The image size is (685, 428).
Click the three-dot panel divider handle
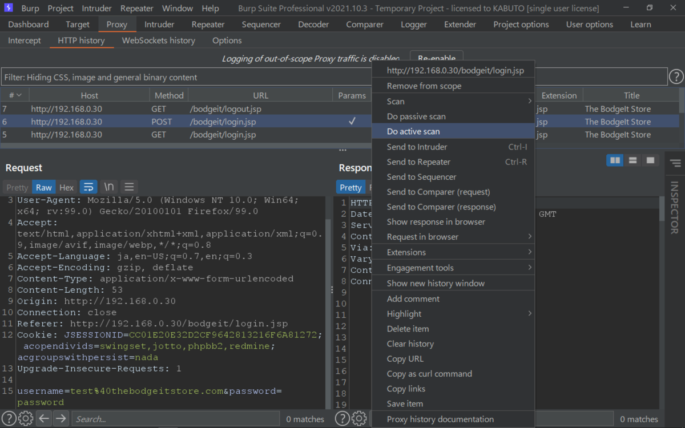[342, 150]
